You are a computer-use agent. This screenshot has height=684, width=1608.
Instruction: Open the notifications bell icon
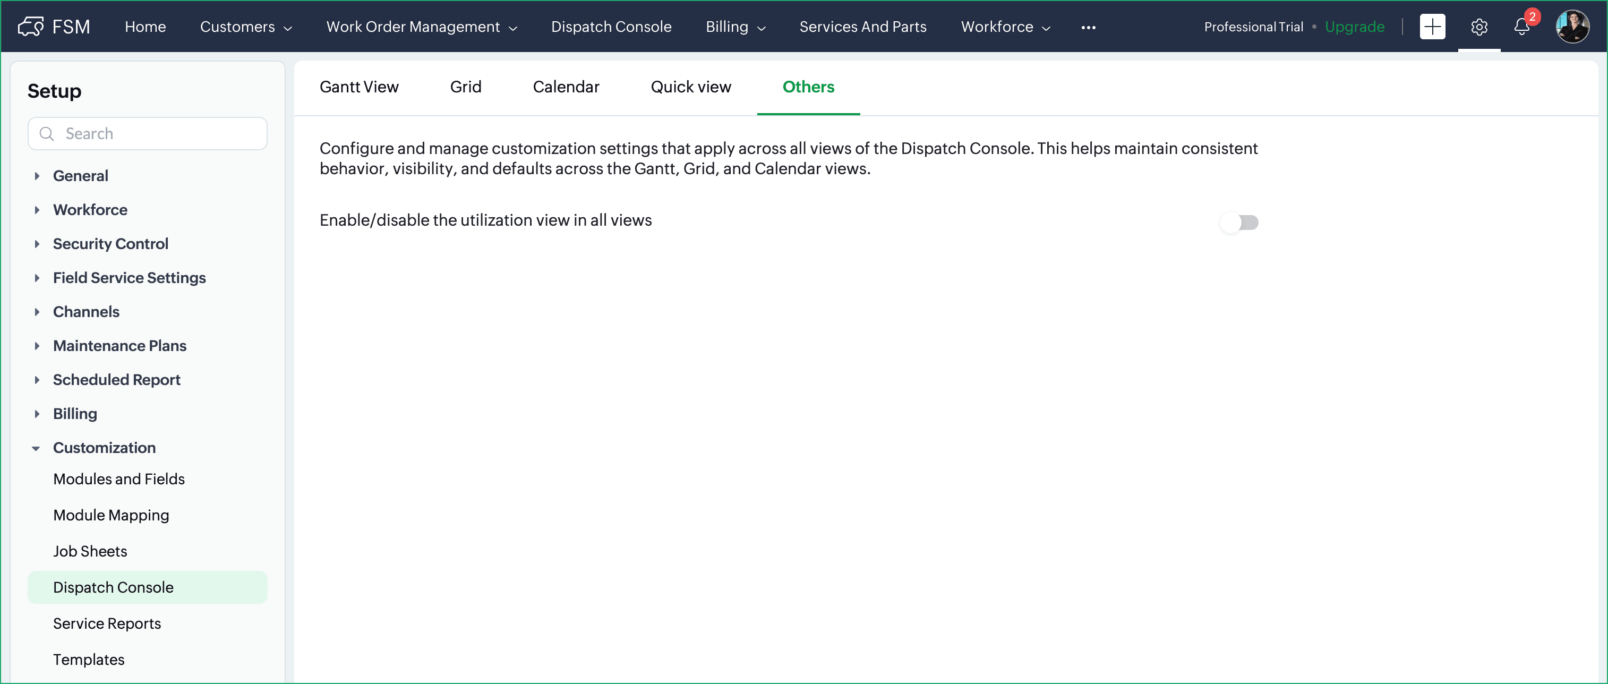coord(1522,27)
